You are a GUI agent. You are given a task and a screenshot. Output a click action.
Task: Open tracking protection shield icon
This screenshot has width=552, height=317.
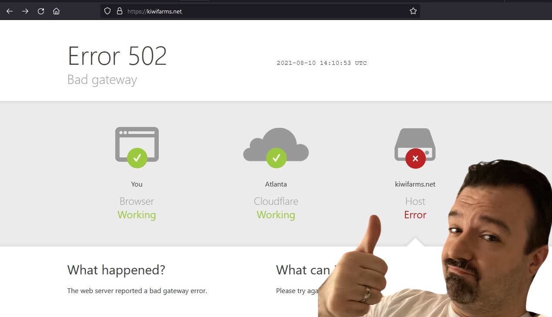pos(107,11)
